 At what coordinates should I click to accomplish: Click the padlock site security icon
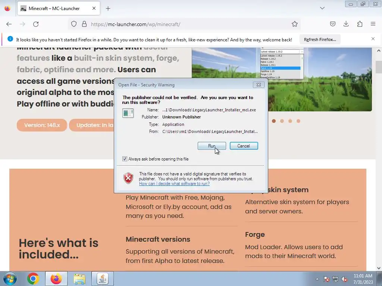click(x=84, y=24)
